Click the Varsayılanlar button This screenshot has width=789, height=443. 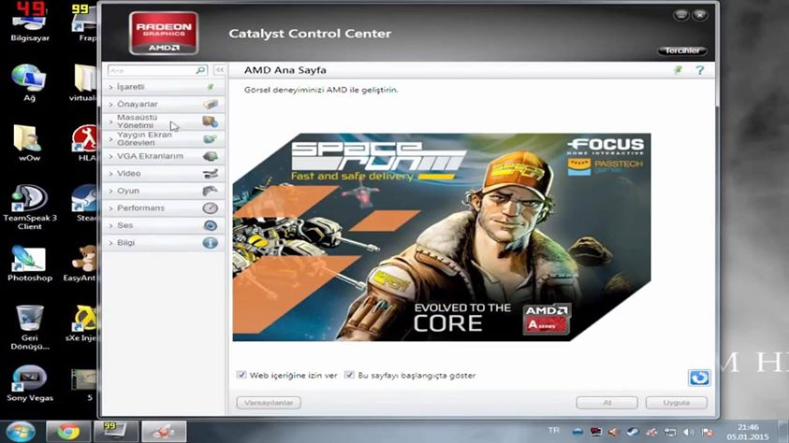pyautogui.click(x=269, y=403)
